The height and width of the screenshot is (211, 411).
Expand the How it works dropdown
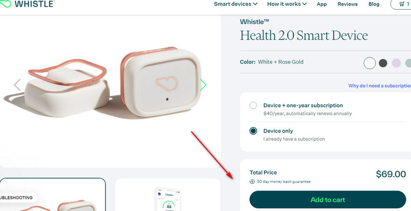click(287, 4)
